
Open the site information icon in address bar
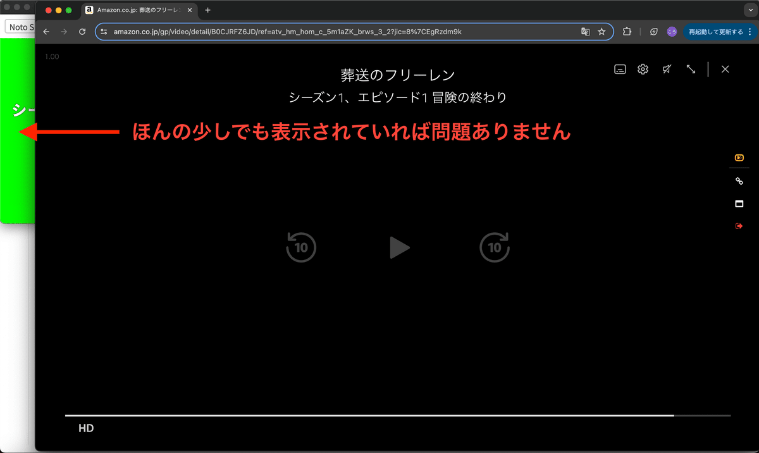pos(104,32)
